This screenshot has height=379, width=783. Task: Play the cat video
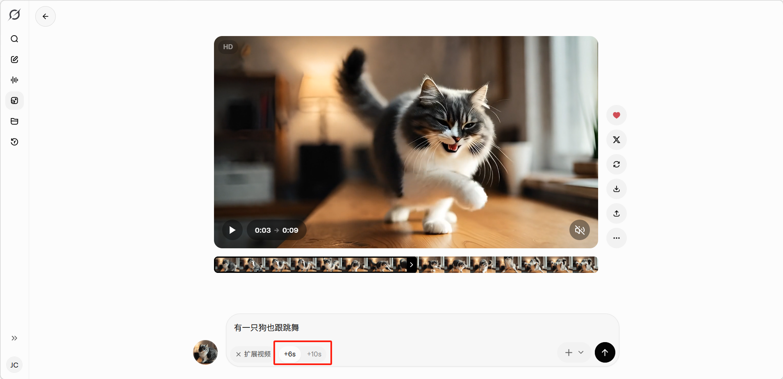click(x=232, y=230)
